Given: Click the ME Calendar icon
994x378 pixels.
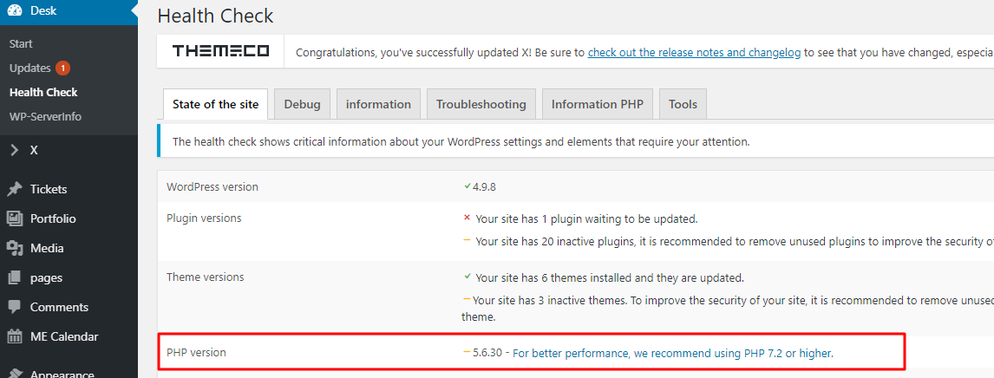Looking at the screenshot, I should 14,336.
